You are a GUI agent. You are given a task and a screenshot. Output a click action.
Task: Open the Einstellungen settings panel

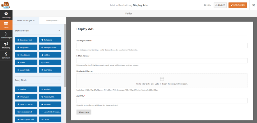click(x=6, y=35)
